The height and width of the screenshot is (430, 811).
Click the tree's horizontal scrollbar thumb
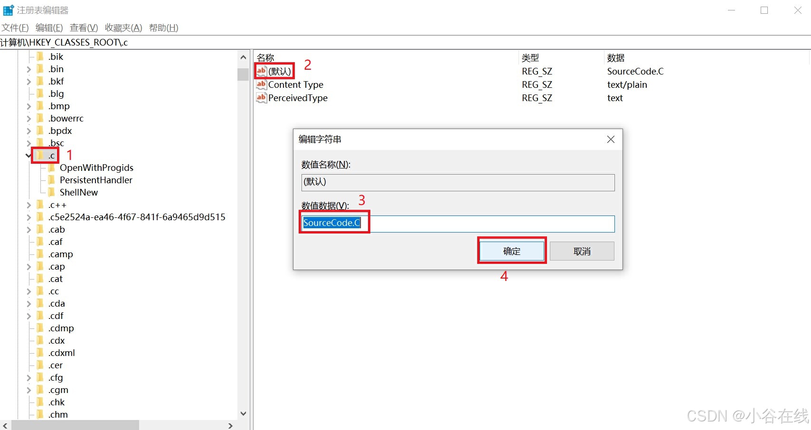pos(75,425)
